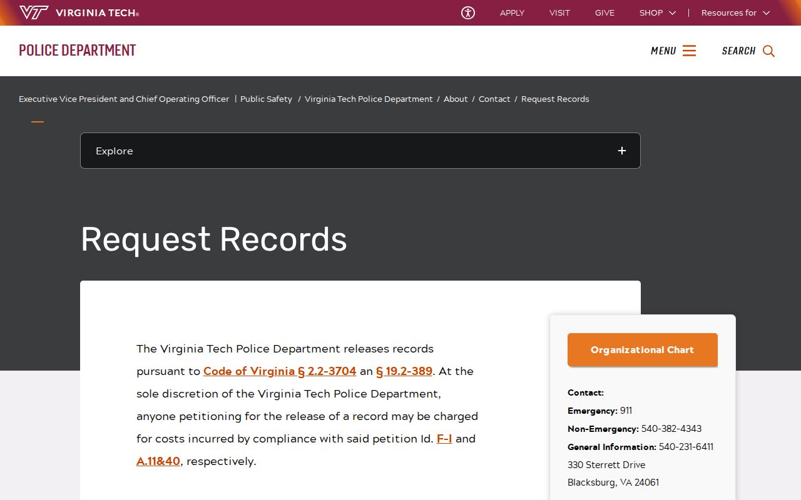Image resolution: width=801 pixels, height=500 pixels.
Task: Expand the Shop dropdown chevron
Action: [673, 12]
